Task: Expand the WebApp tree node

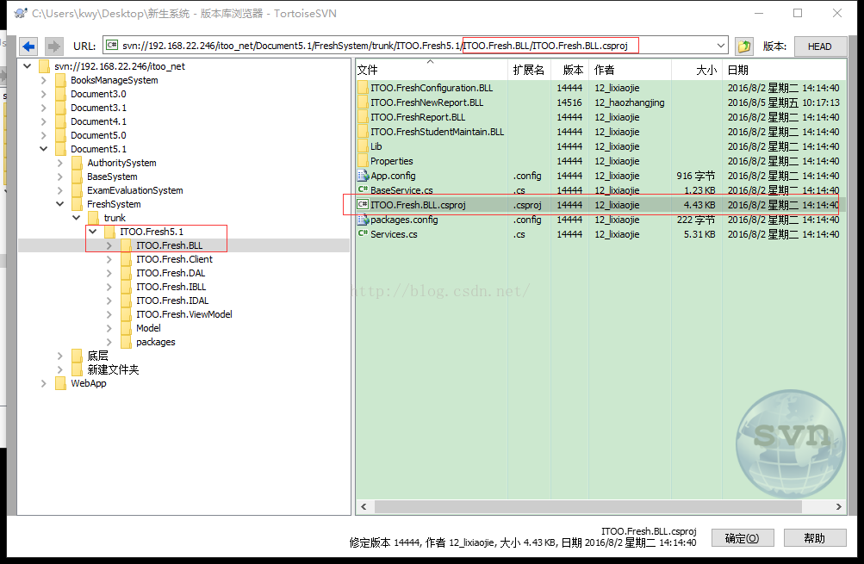Action: click(x=44, y=383)
